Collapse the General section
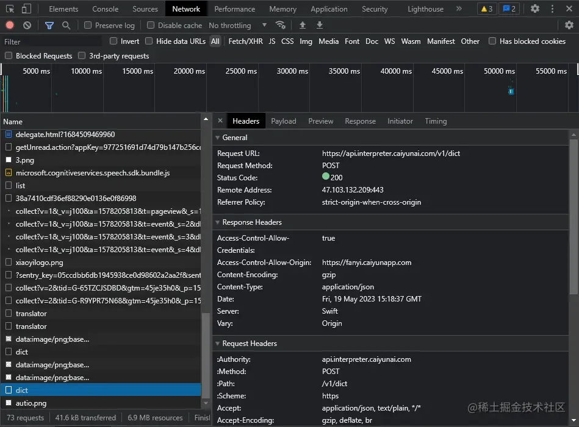 tap(217, 138)
